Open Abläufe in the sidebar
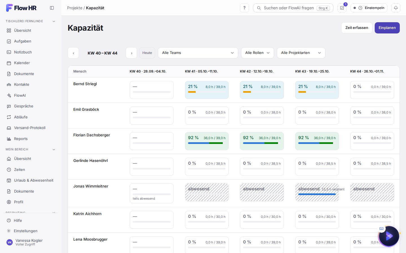The width and height of the screenshot is (406, 253). click(x=31, y=117)
